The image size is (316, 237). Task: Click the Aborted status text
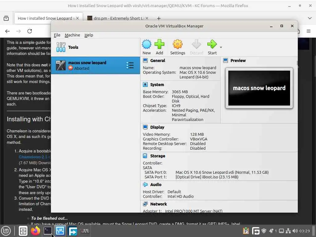click(81, 68)
